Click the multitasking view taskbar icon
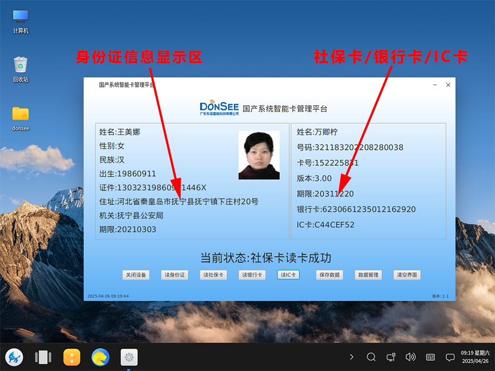495x371 pixels. (x=43, y=357)
